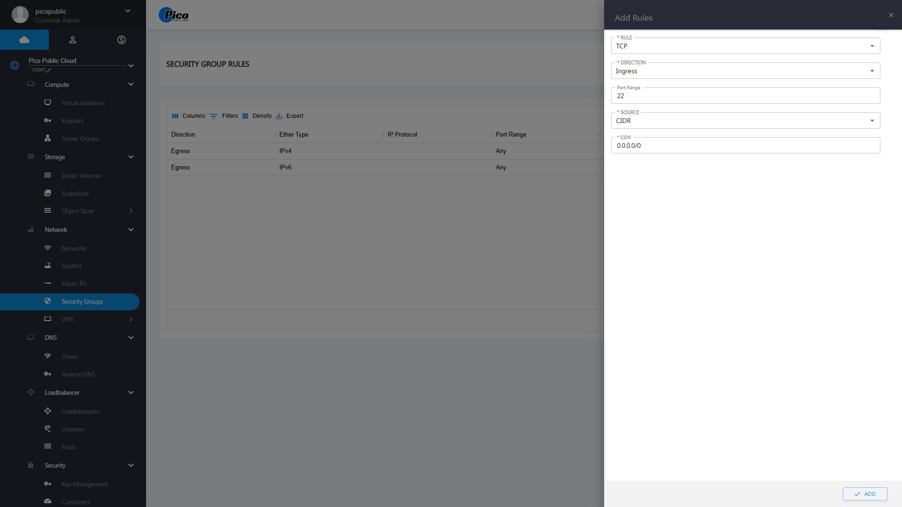Click the cloud icon tab in sidebar
The image size is (902, 507).
coord(24,40)
